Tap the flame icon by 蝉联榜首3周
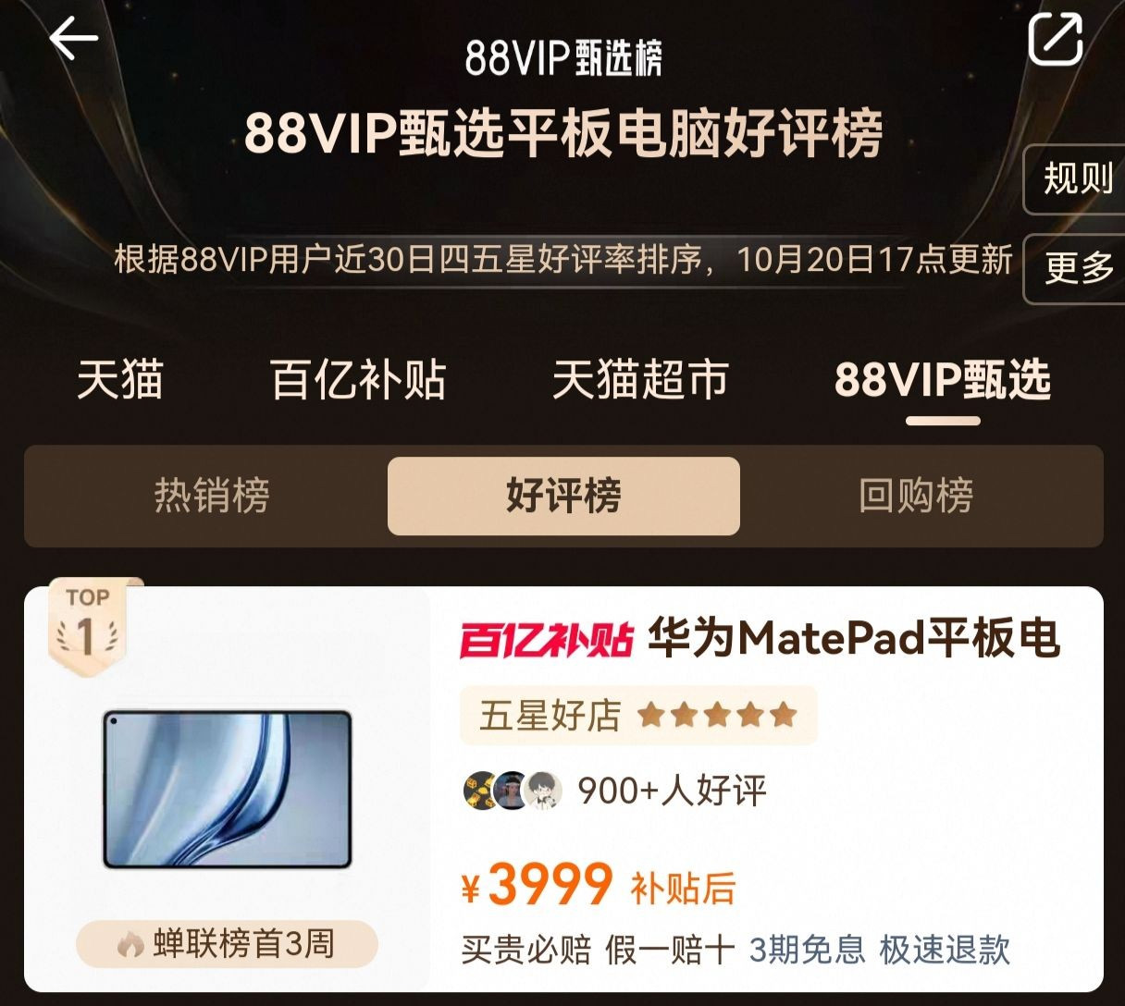Viewport: 1125px width, 1006px height. [130, 944]
